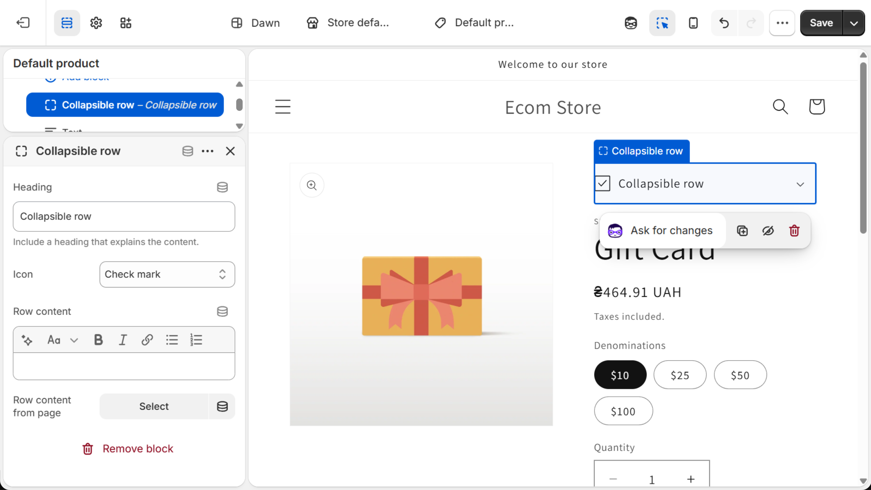Click the generate text sparkle icon
Image resolution: width=871 pixels, height=490 pixels.
click(x=27, y=340)
